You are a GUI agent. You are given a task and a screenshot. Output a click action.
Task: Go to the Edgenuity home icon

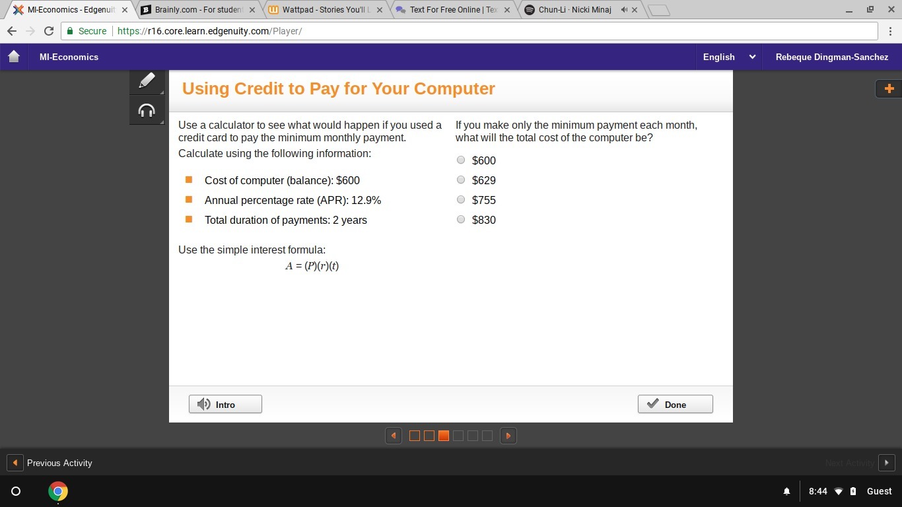(14, 57)
